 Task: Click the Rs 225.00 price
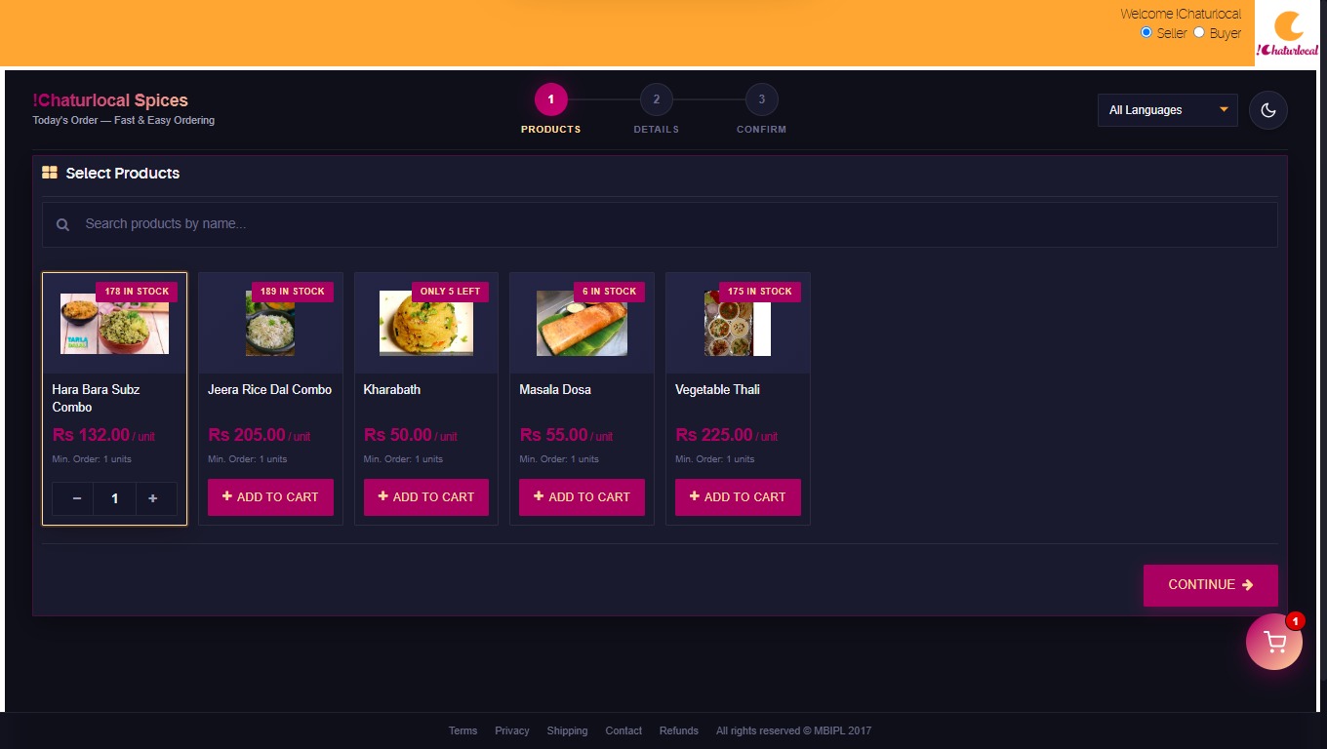(714, 435)
